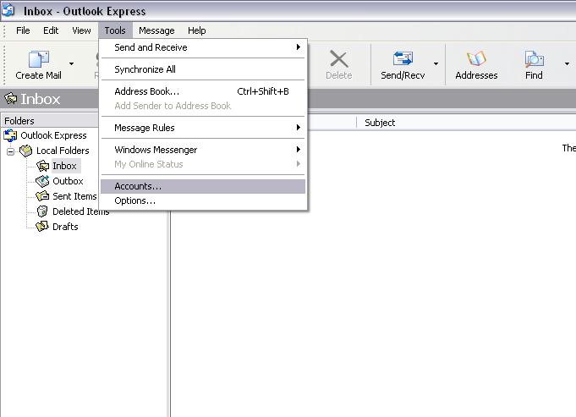This screenshot has width=576, height=417.
Task: Expand the Send and Receive submenu
Action: (x=203, y=47)
